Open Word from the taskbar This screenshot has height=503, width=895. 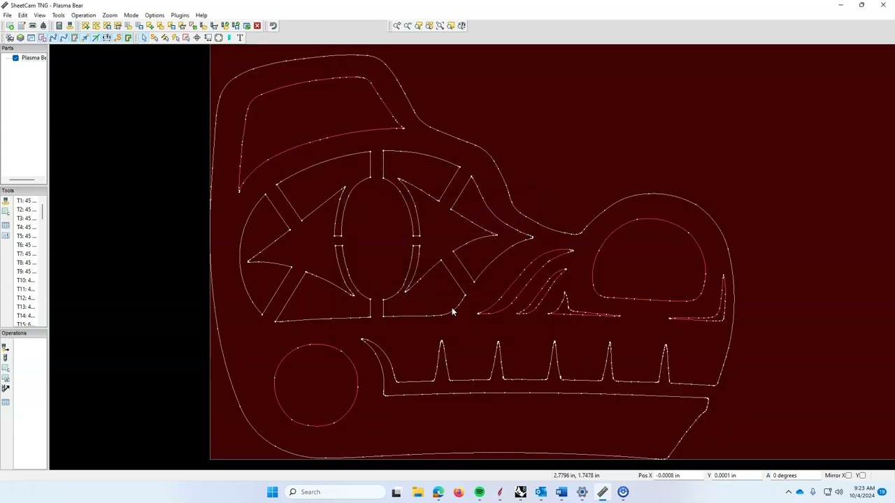point(561,492)
